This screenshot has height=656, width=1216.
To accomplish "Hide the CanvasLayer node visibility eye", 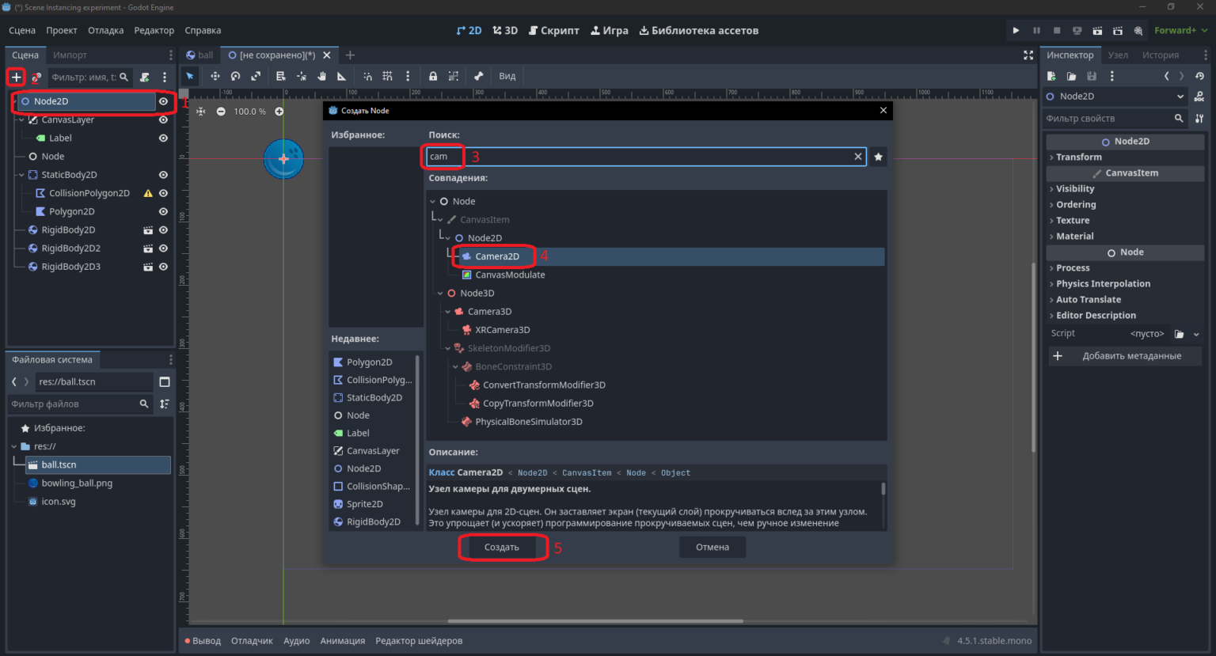I will coord(163,119).
